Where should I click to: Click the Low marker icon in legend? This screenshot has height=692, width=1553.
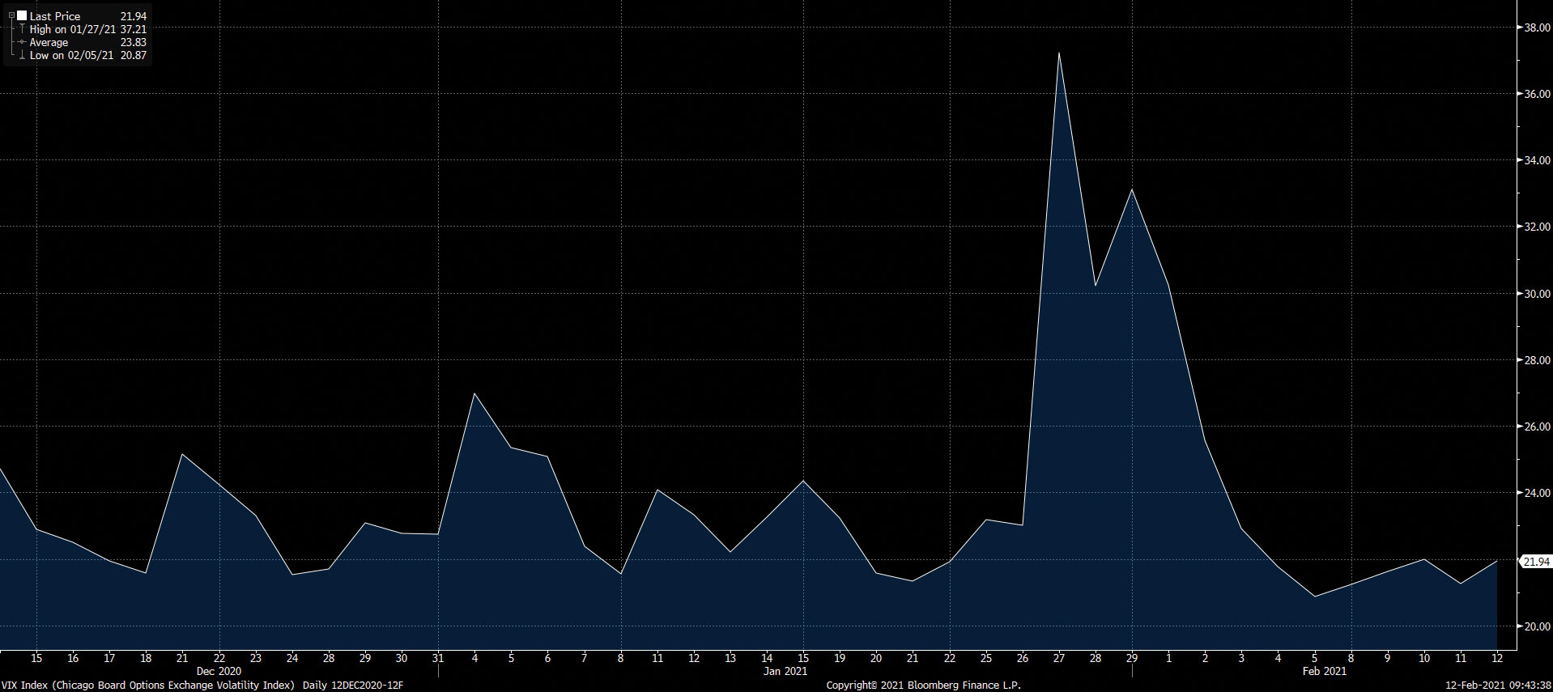(22, 55)
